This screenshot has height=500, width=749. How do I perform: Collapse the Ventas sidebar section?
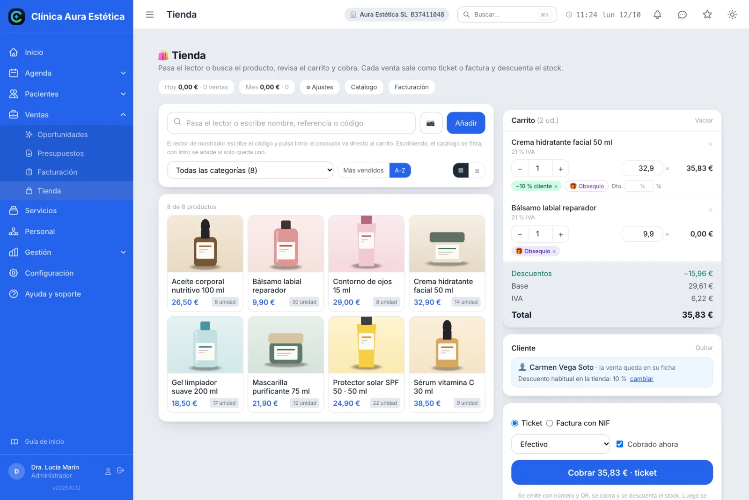tap(66, 115)
